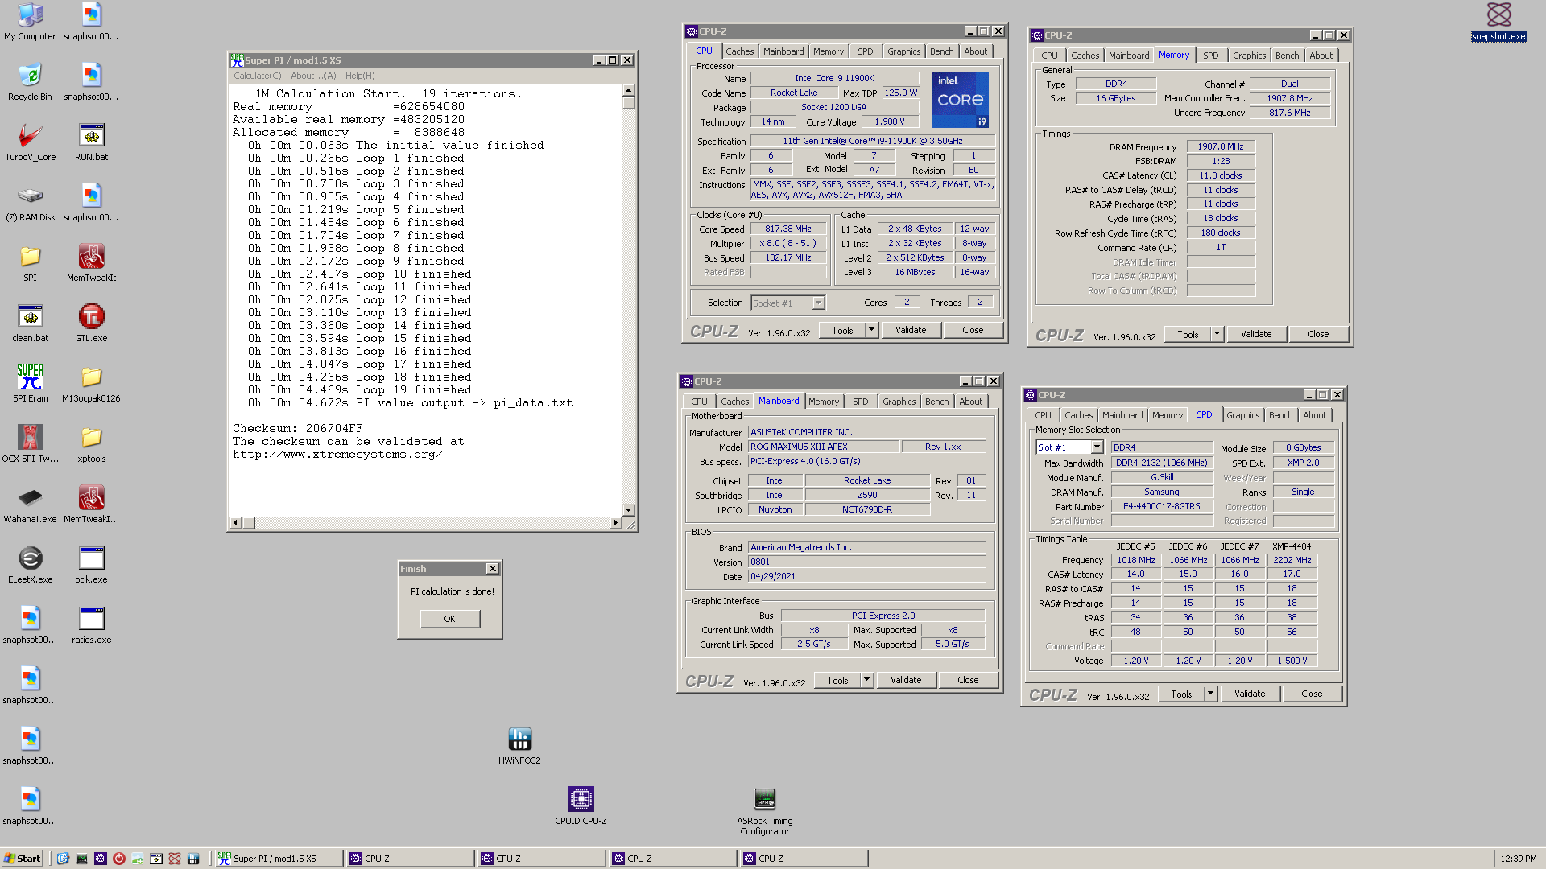Switch to Super PI taskbar button
1546x869 pixels.
[278, 859]
